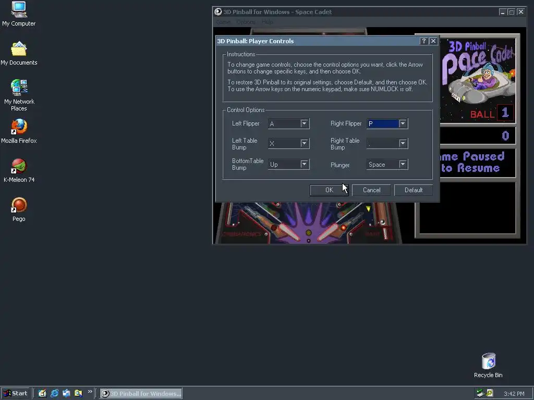This screenshot has width=534, height=400.
Task: Click the Start button
Action: coord(15,393)
